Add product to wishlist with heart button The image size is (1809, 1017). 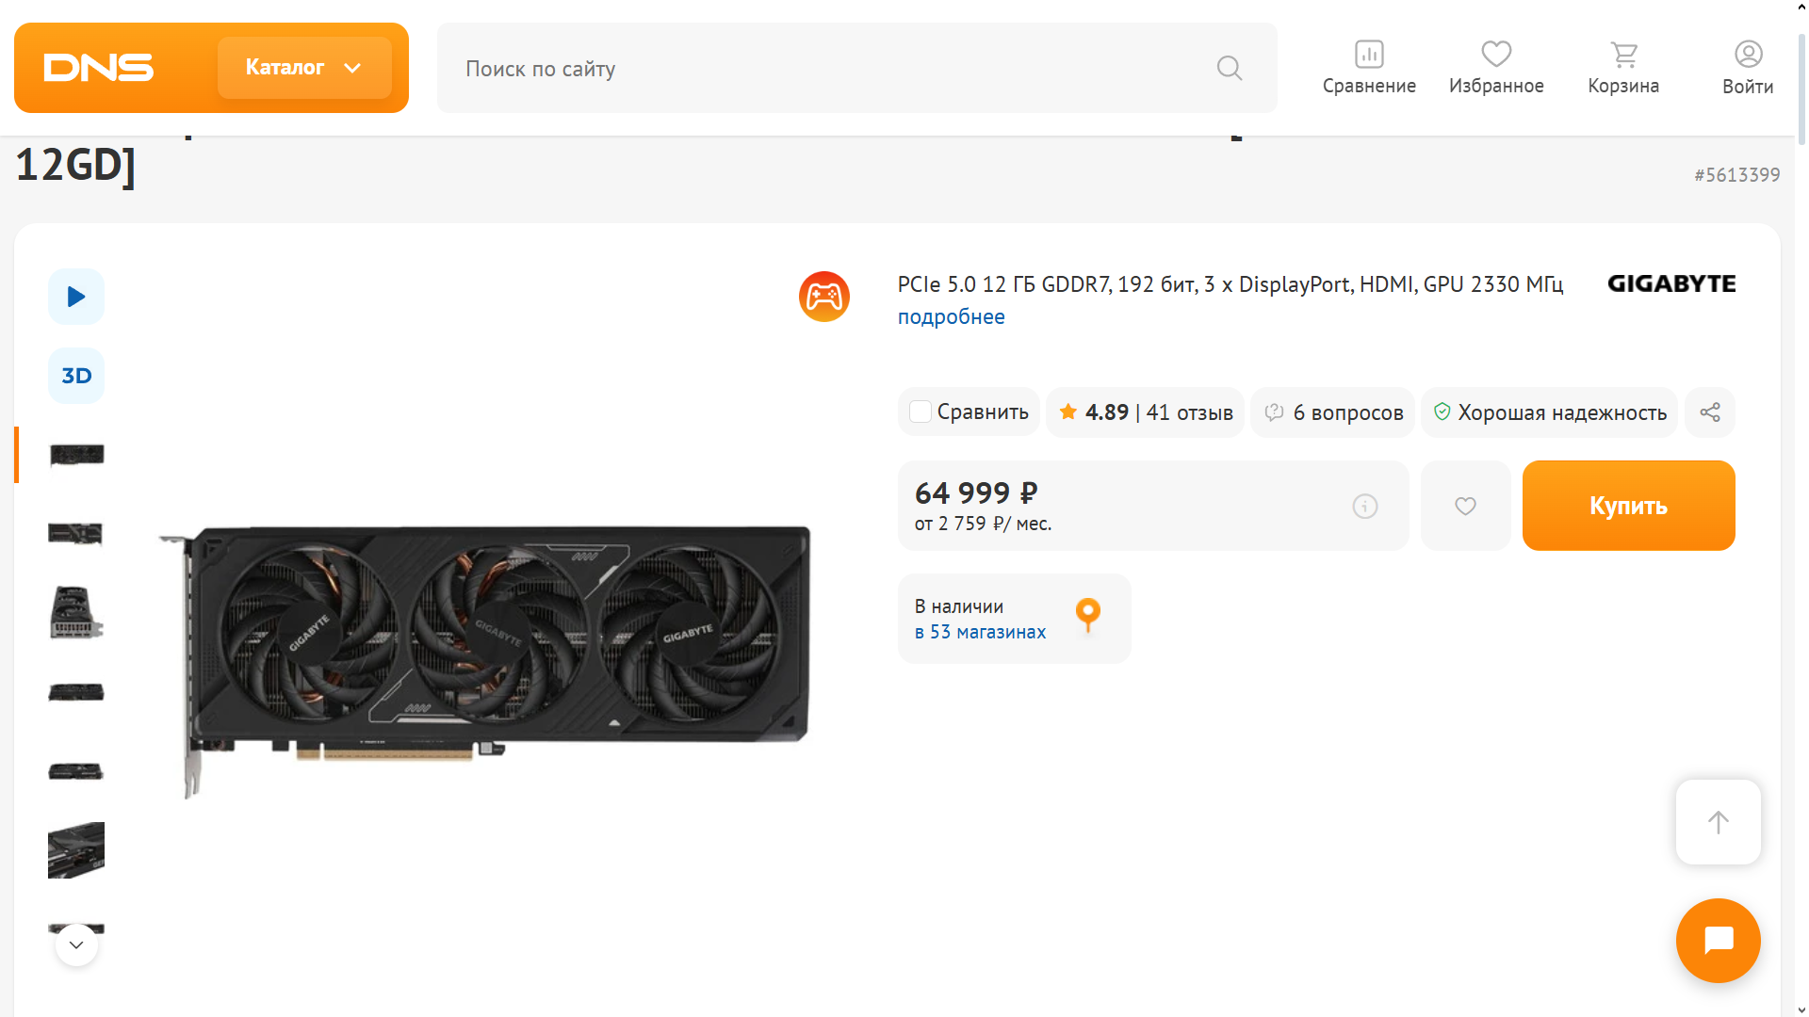1465,506
